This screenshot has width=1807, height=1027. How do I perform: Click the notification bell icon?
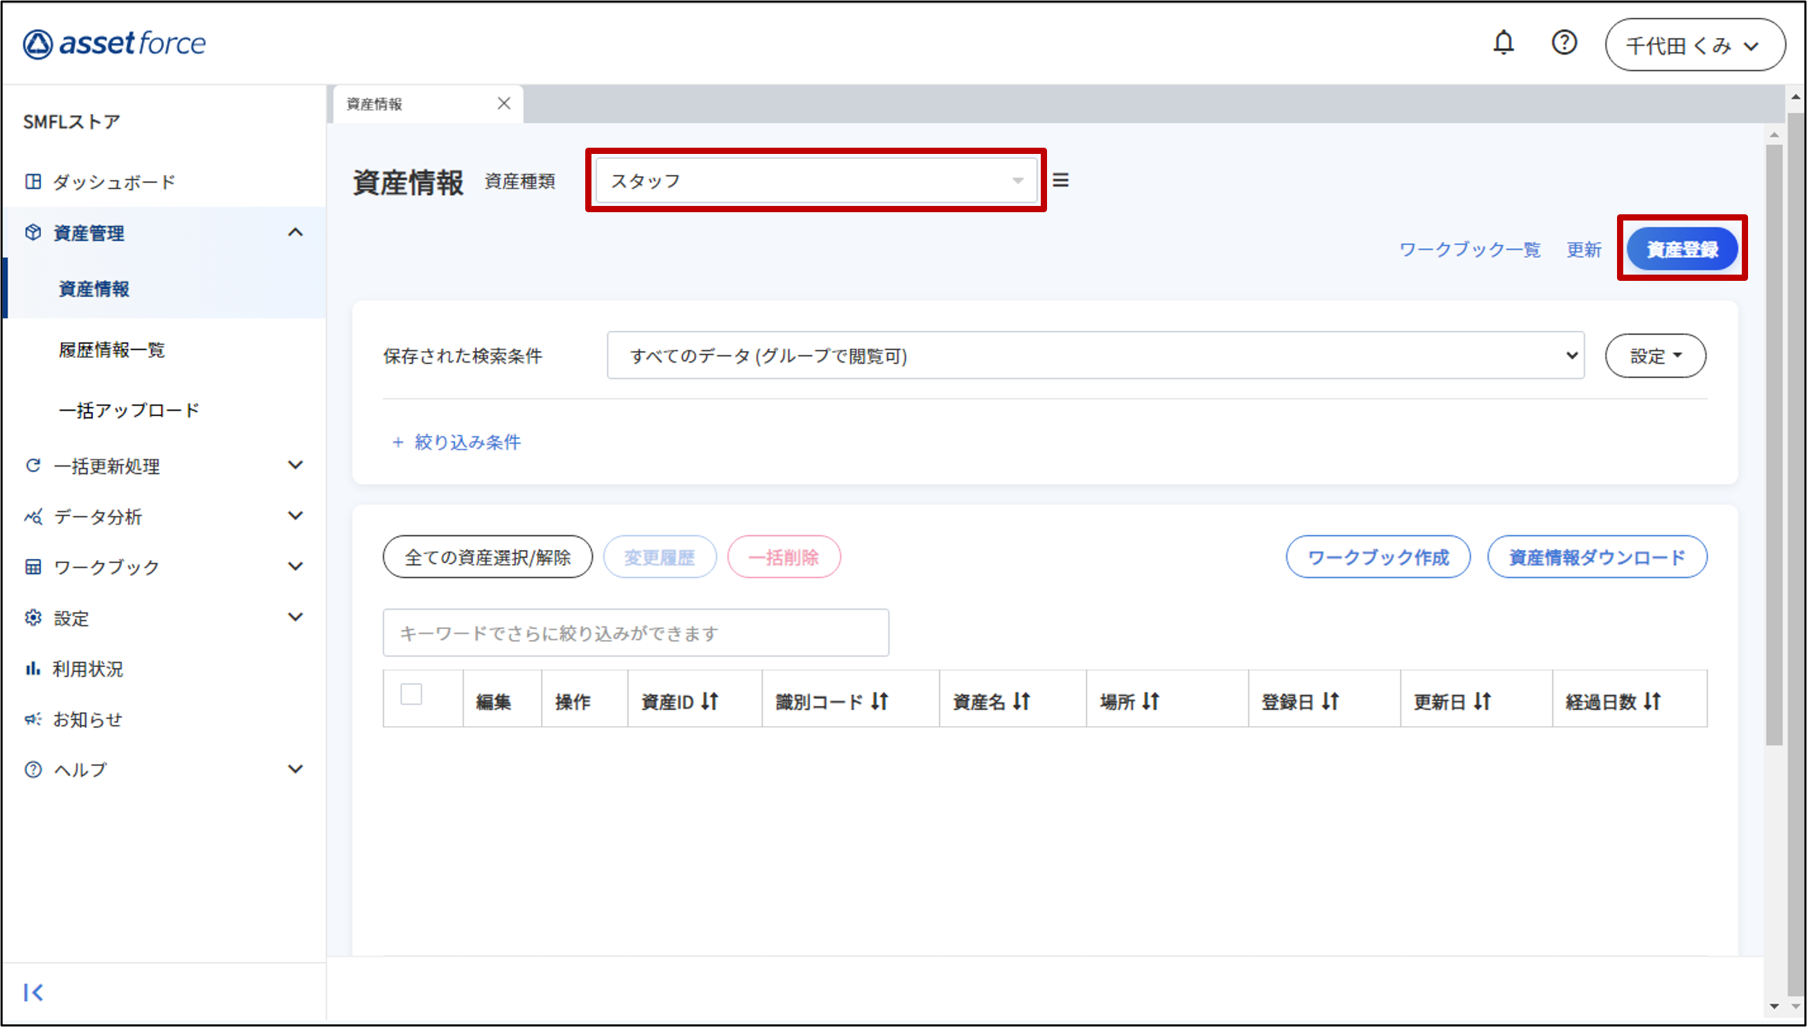click(1503, 43)
